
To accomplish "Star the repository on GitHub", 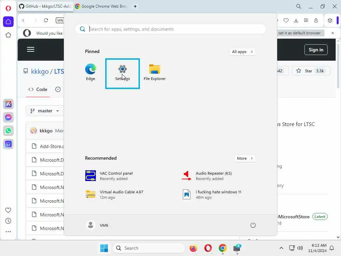I will [x=311, y=71].
